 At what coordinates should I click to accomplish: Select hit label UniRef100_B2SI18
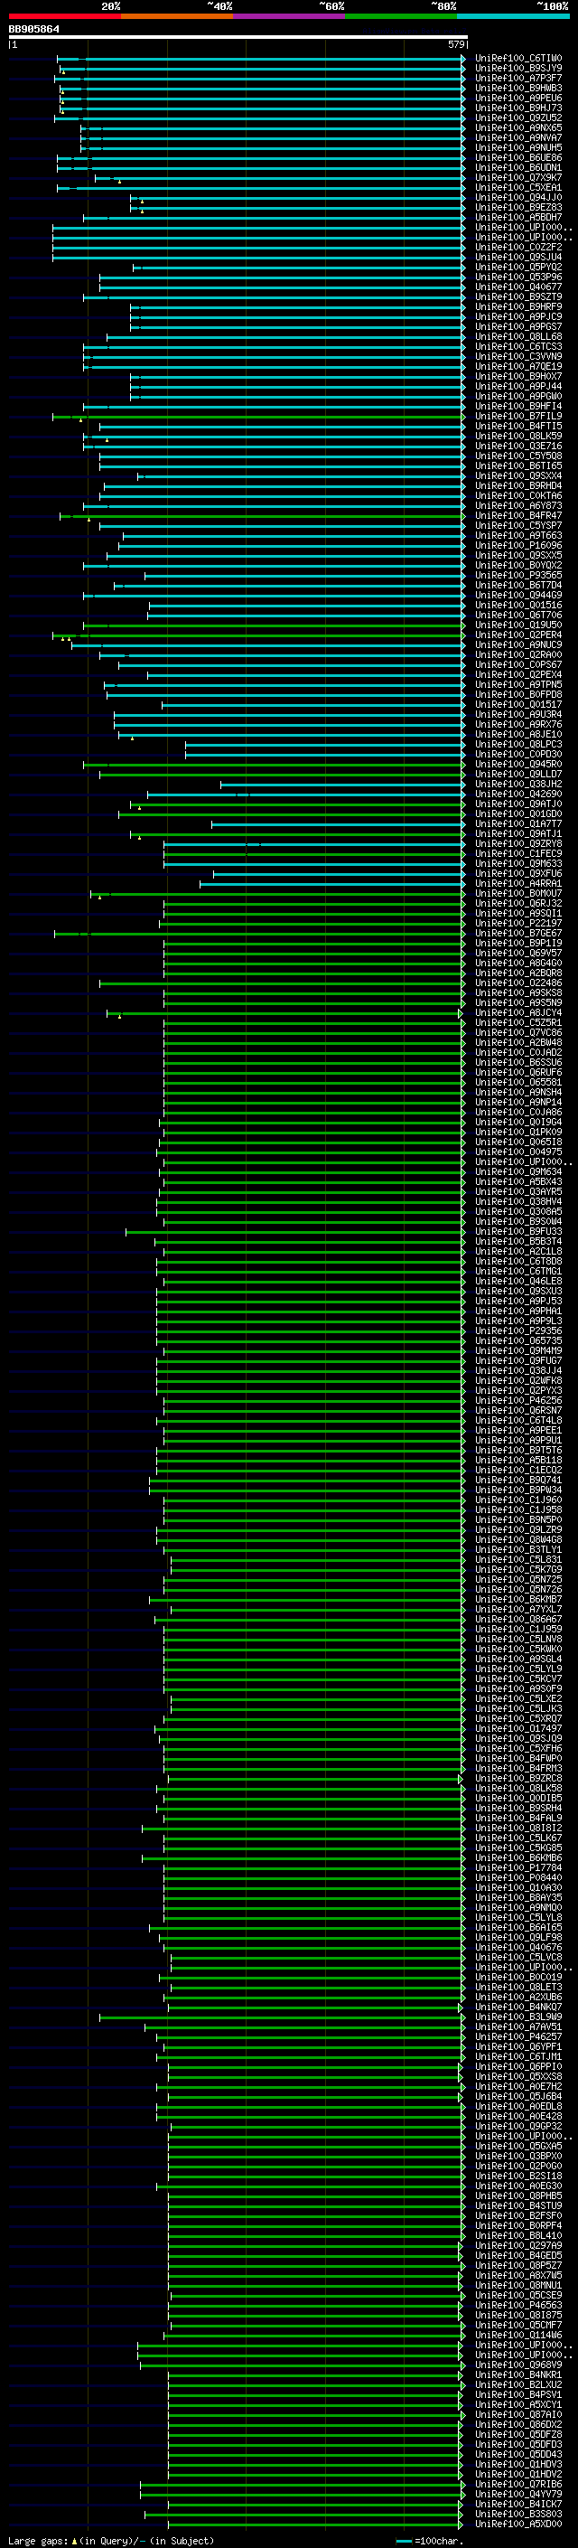pyautogui.click(x=518, y=2177)
